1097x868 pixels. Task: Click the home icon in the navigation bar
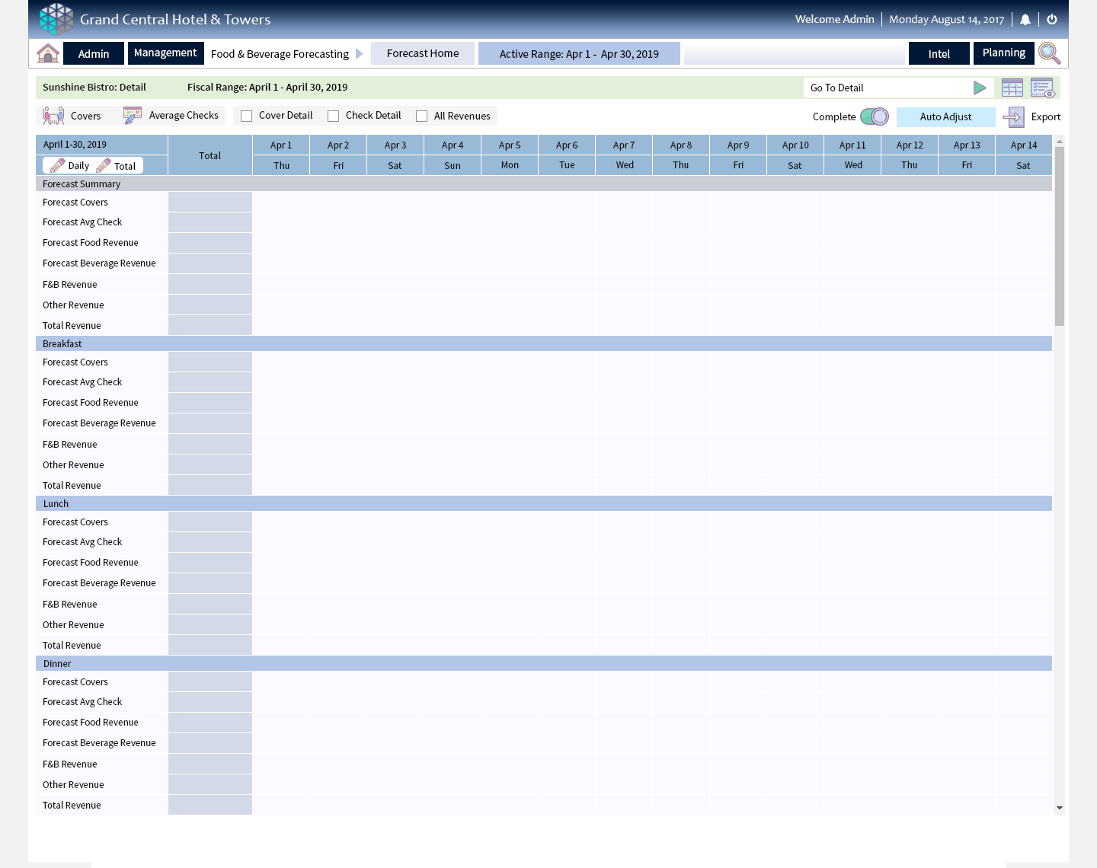[48, 53]
